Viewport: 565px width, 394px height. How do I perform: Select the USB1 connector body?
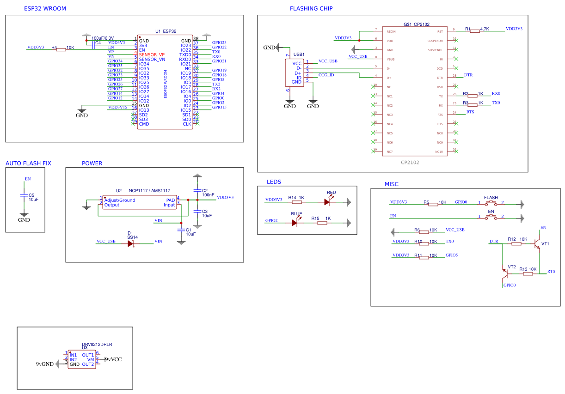[x=295, y=73]
